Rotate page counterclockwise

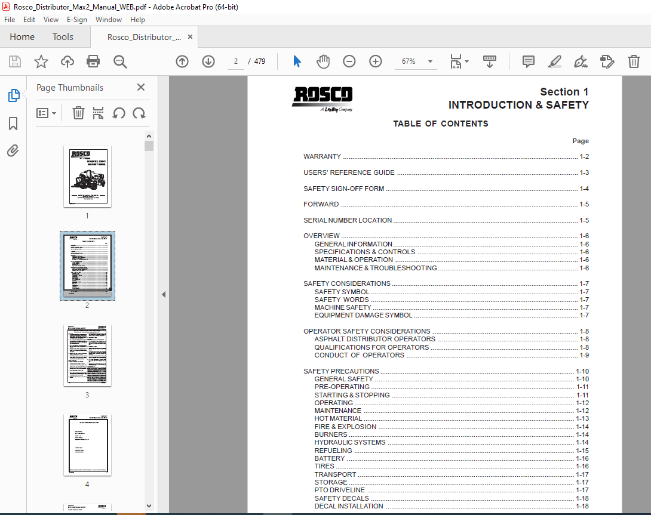119,113
